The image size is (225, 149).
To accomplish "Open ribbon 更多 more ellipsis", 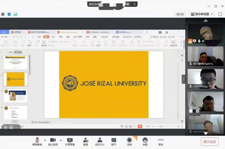I will click(99, 43).
